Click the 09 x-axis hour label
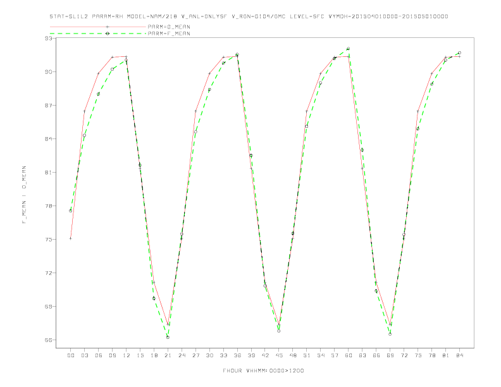This screenshot has height=387, width=501. tap(113, 355)
